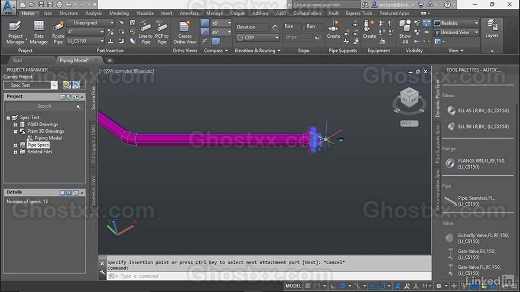Select ELL 90 LR elbow from palette
Image resolution: width=520 pixels, height=292 pixels.
[478, 126]
